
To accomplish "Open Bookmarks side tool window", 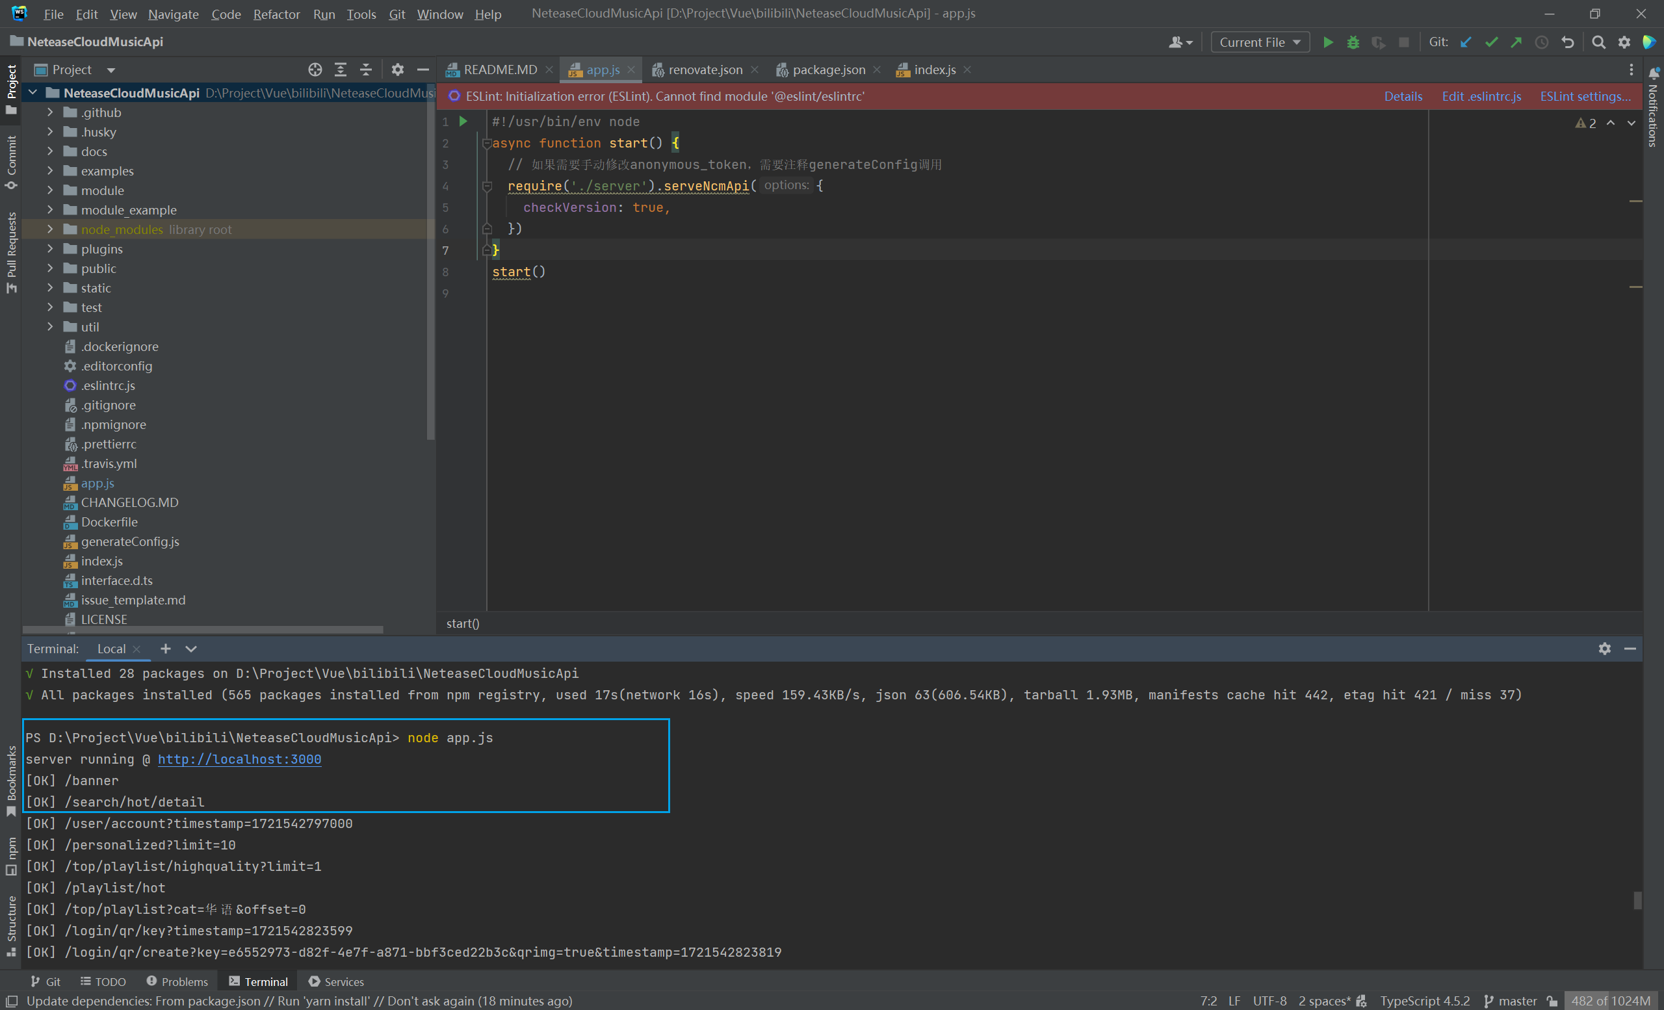I will 11,781.
